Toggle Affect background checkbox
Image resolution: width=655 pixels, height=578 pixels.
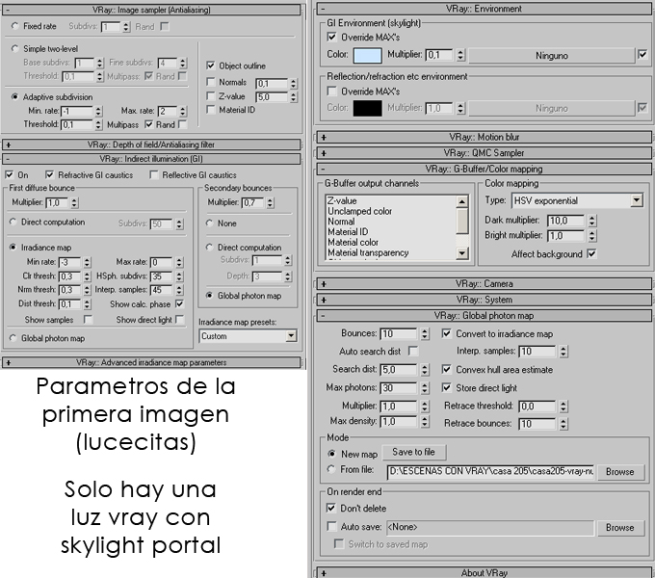(591, 253)
